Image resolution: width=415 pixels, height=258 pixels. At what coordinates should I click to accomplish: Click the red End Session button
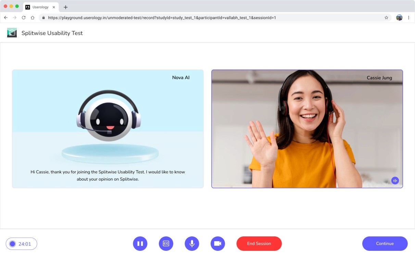(259, 244)
